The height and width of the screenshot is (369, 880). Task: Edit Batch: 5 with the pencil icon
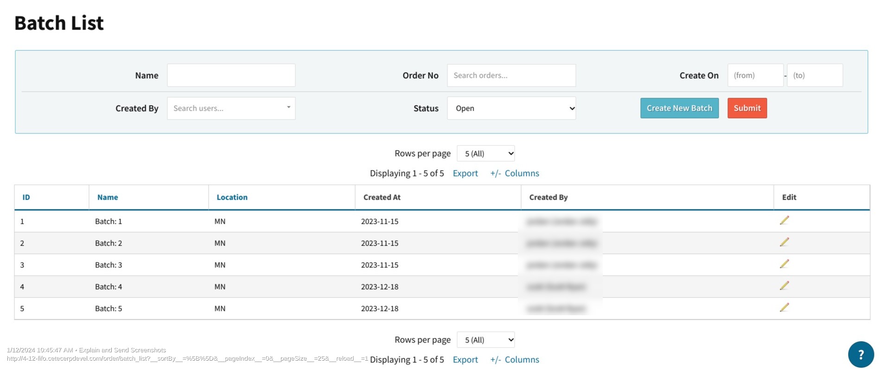click(784, 308)
